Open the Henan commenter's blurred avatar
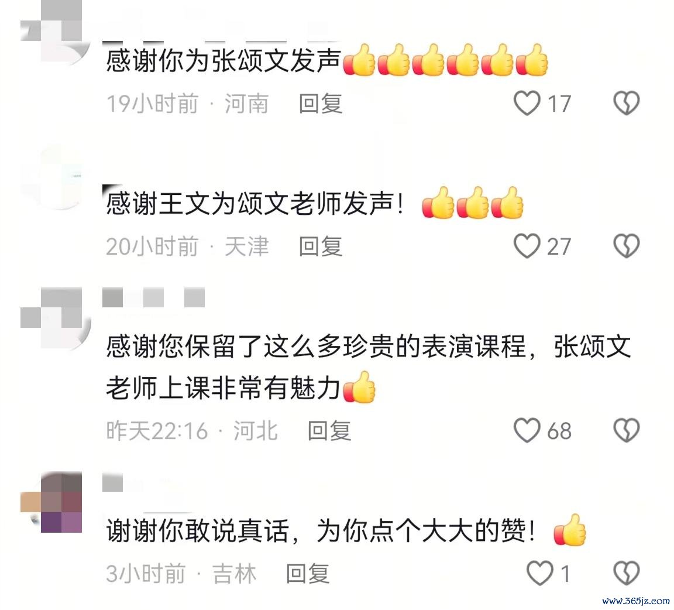This screenshot has height=610, width=674. (x=55, y=32)
